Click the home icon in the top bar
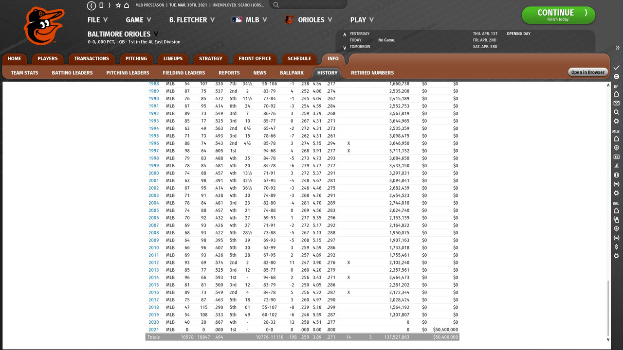This screenshot has height=350, width=623. 127,5
